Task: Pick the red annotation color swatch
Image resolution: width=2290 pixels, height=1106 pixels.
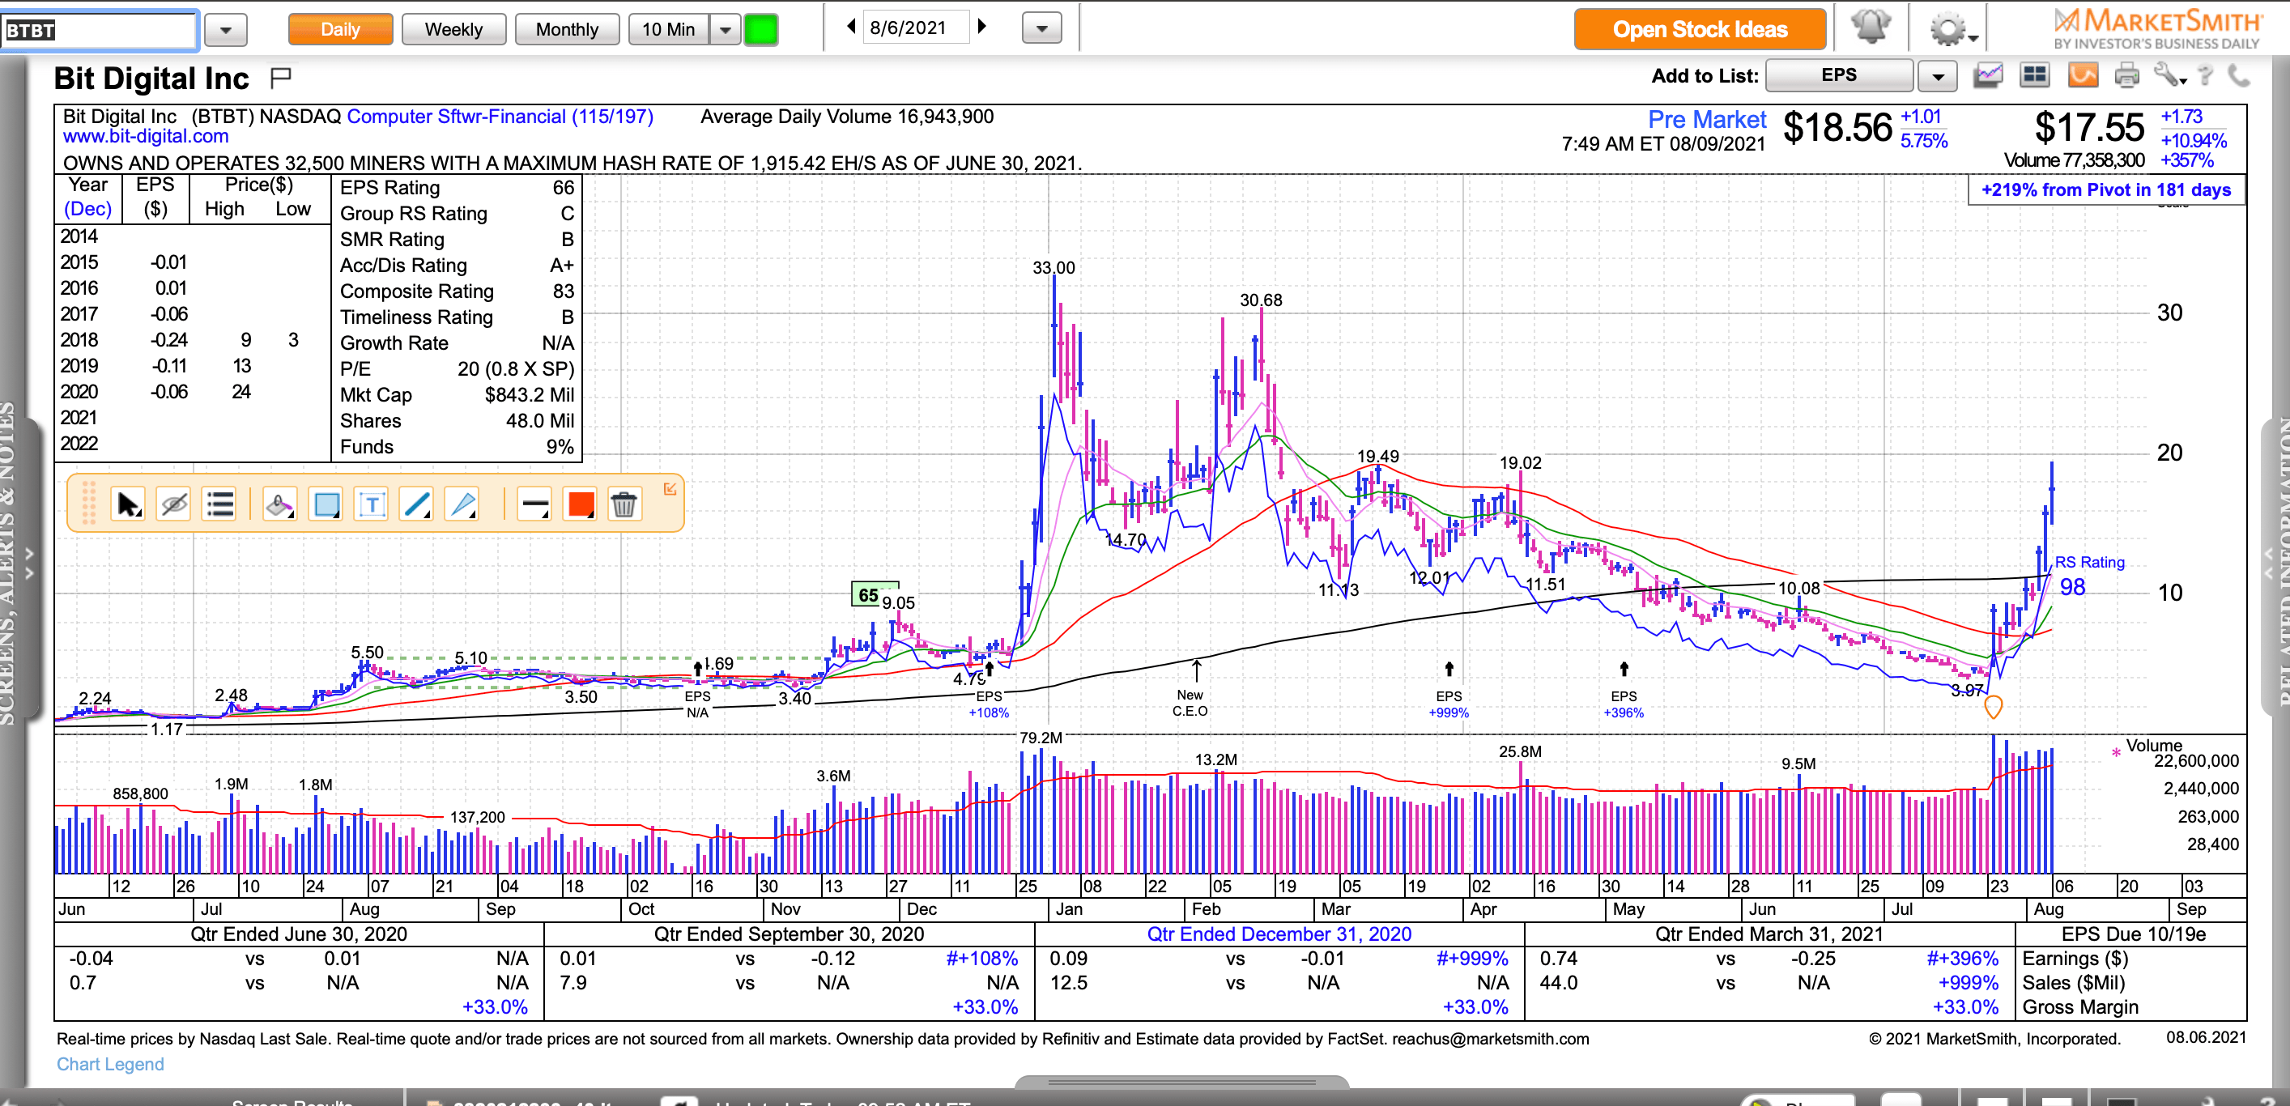Action: coord(580,504)
